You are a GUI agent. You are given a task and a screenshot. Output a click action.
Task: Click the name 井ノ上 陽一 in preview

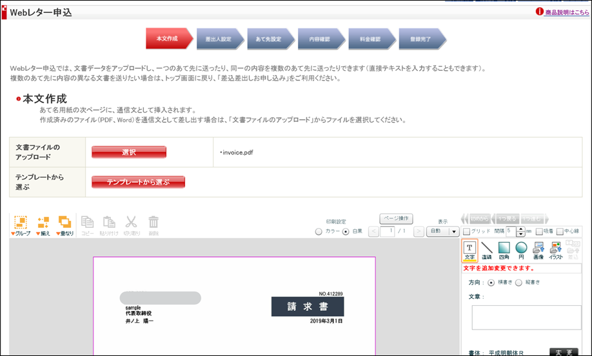coord(140,321)
